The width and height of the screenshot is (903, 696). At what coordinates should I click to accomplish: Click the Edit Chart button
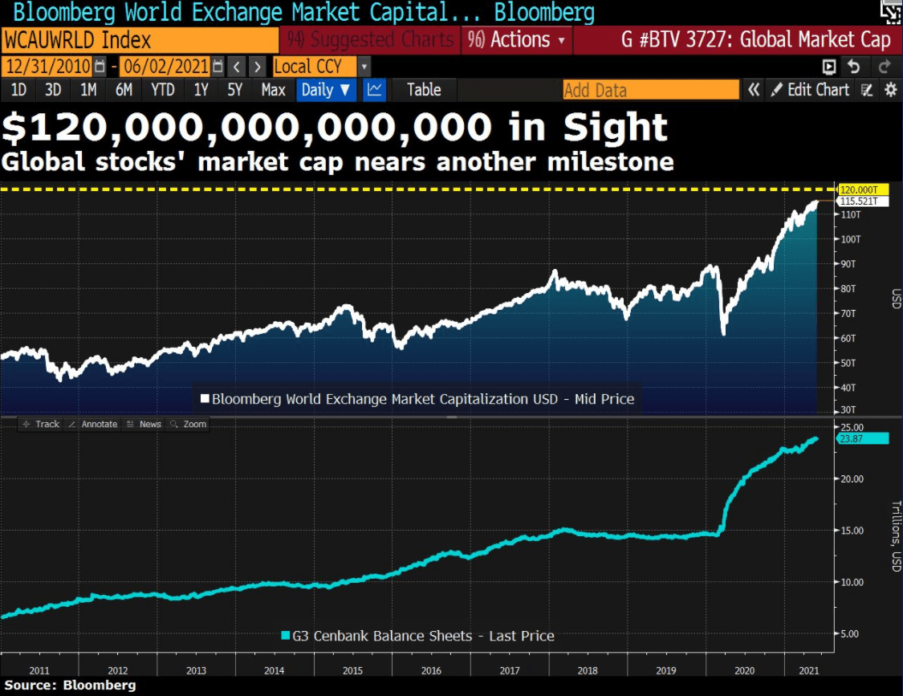click(x=810, y=90)
